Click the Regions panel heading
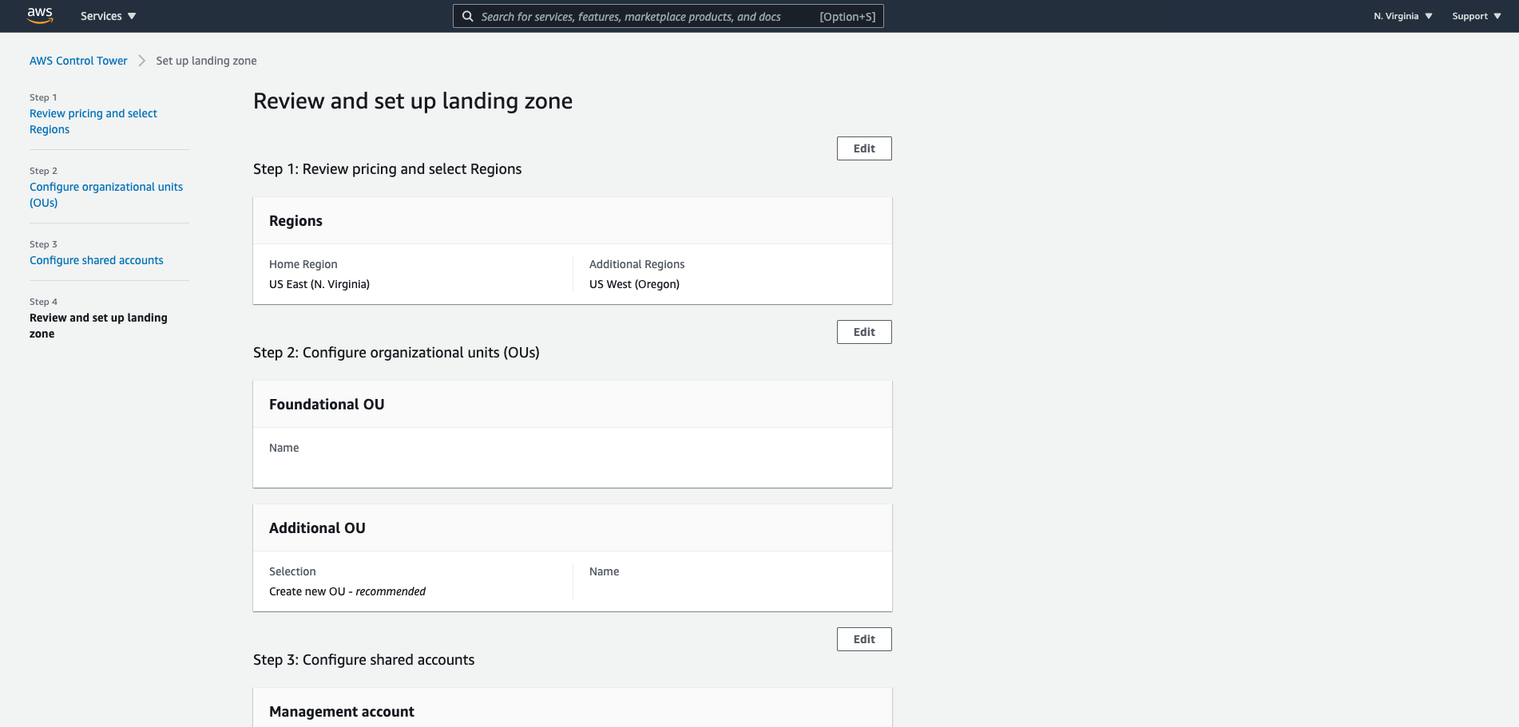The width and height of the screenshot is (1519, 727). pyautogui.click(x=295, y=221)
